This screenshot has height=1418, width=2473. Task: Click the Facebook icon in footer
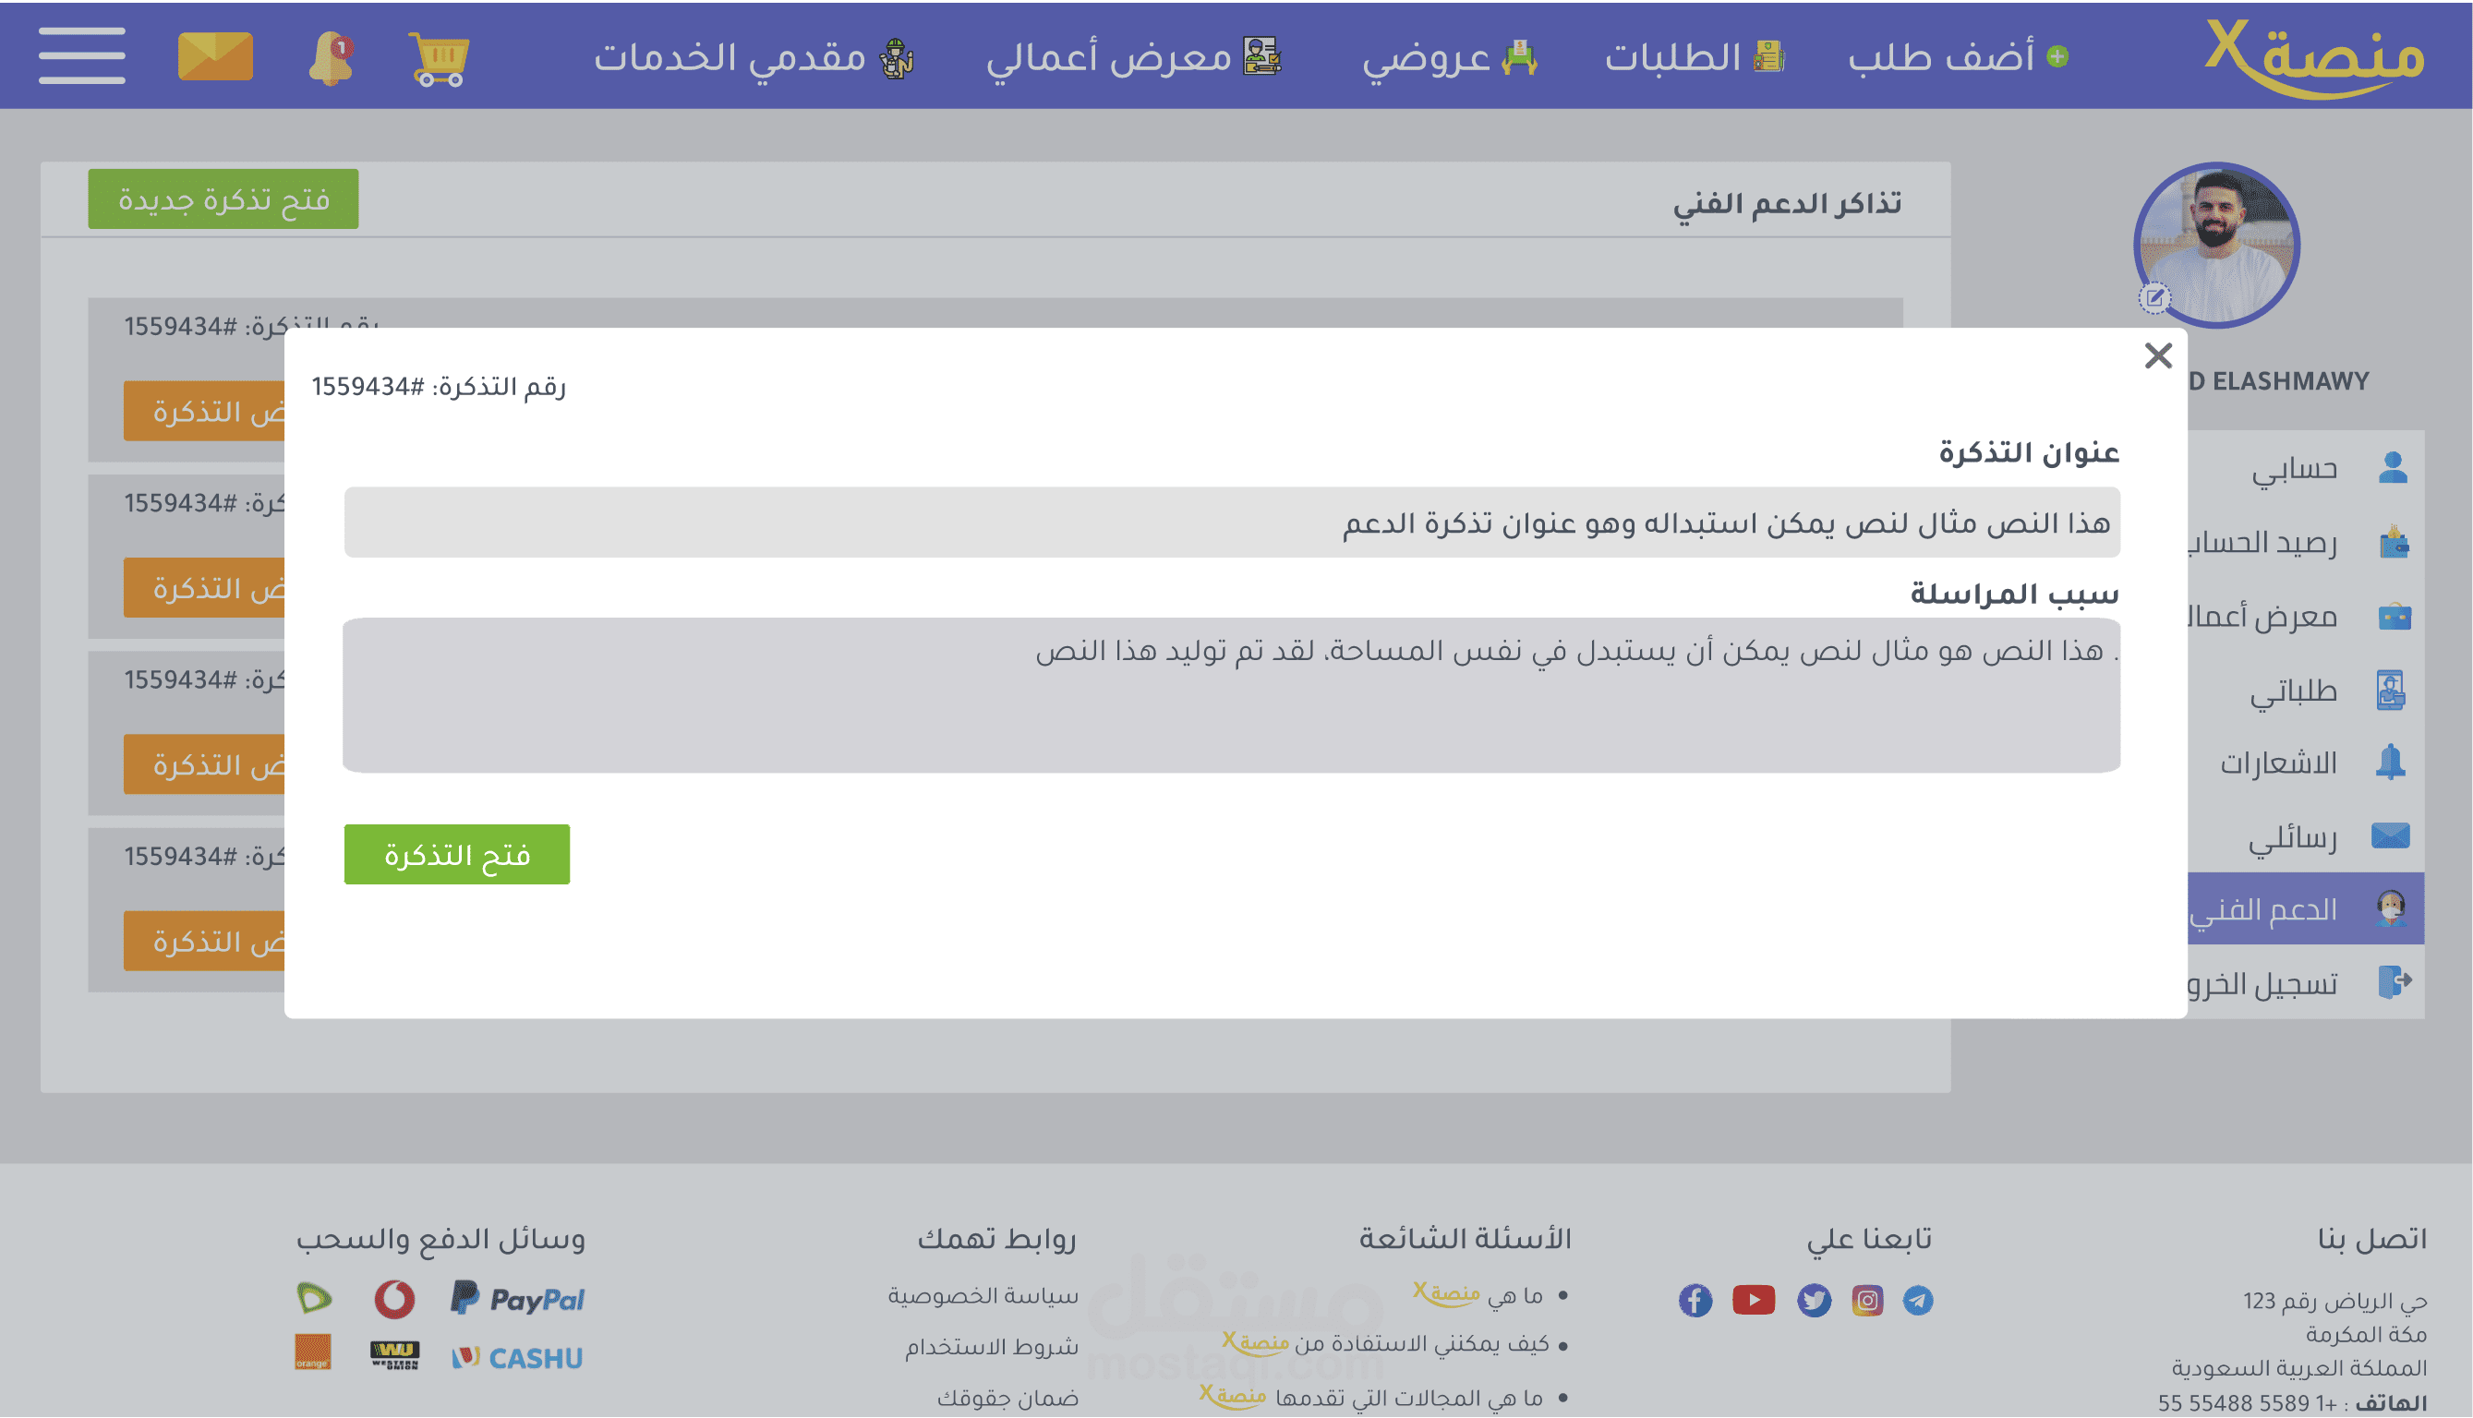click(x=1695, y=1300)
